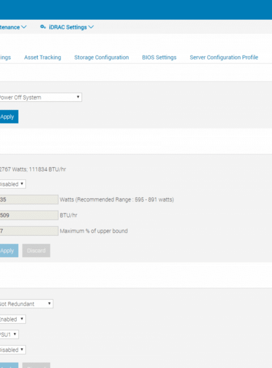
Task: Open the power cap Disabled dropdown
Action: (12, 184)
